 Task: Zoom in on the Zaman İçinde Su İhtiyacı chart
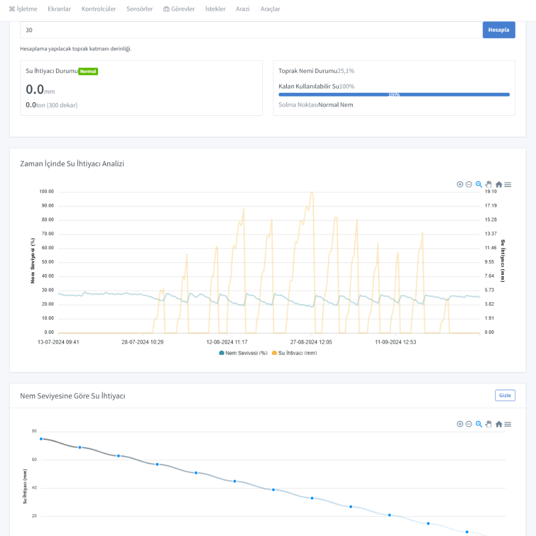(x=460, y=184)
